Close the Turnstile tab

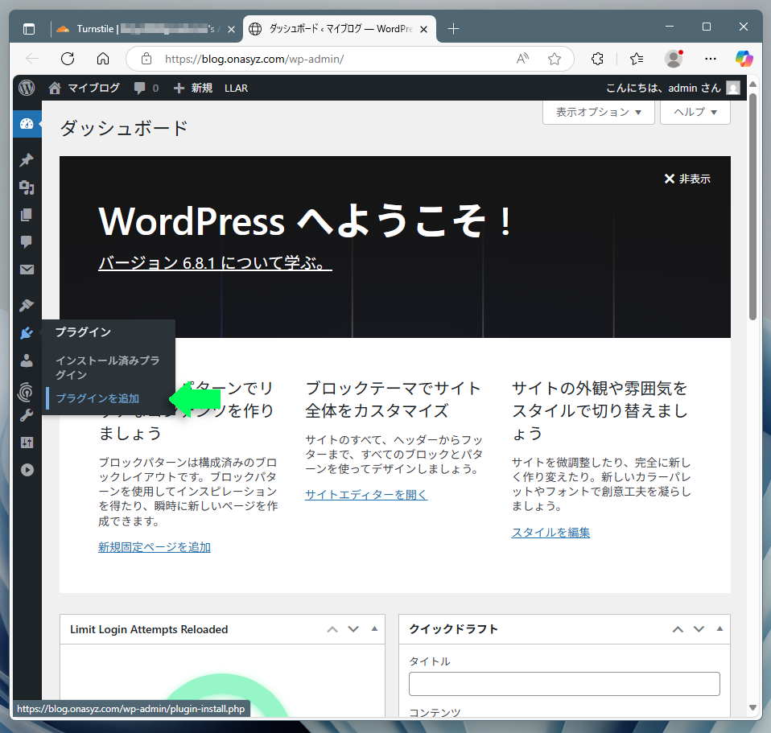[231, 30]
